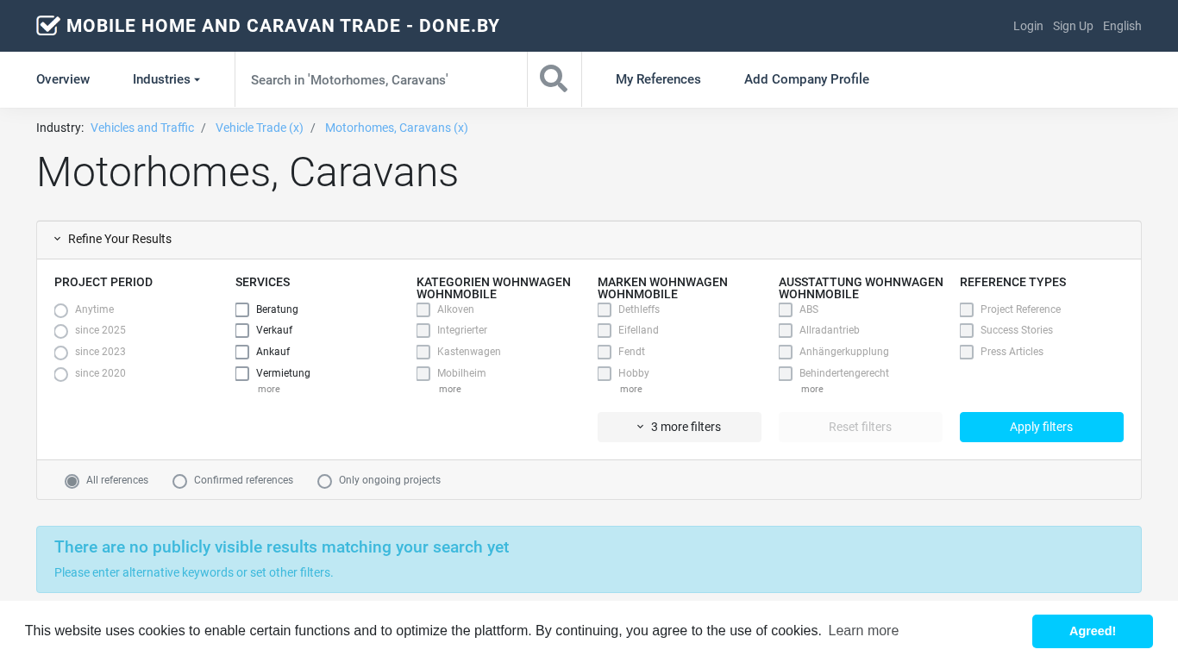
Task: Select Only ongoing projects option
Action: coord(324,481)
